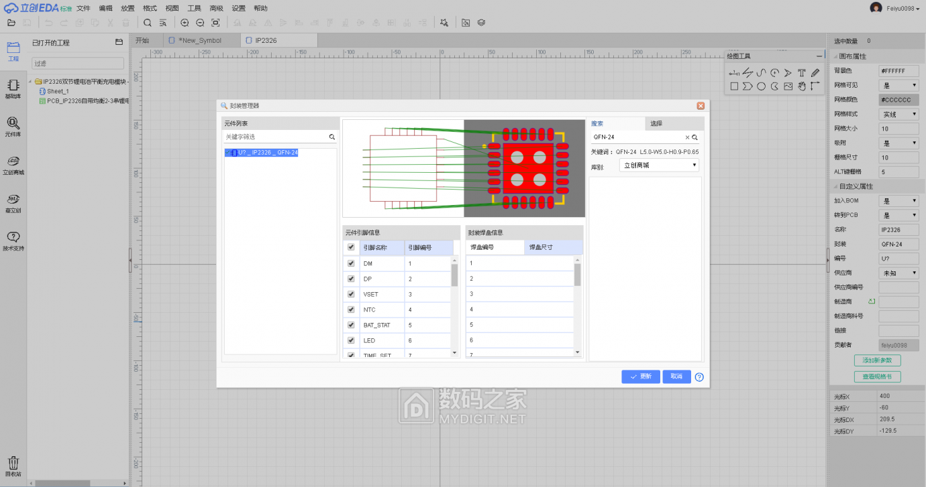Uncheck the DP pin checkbox

351,279
